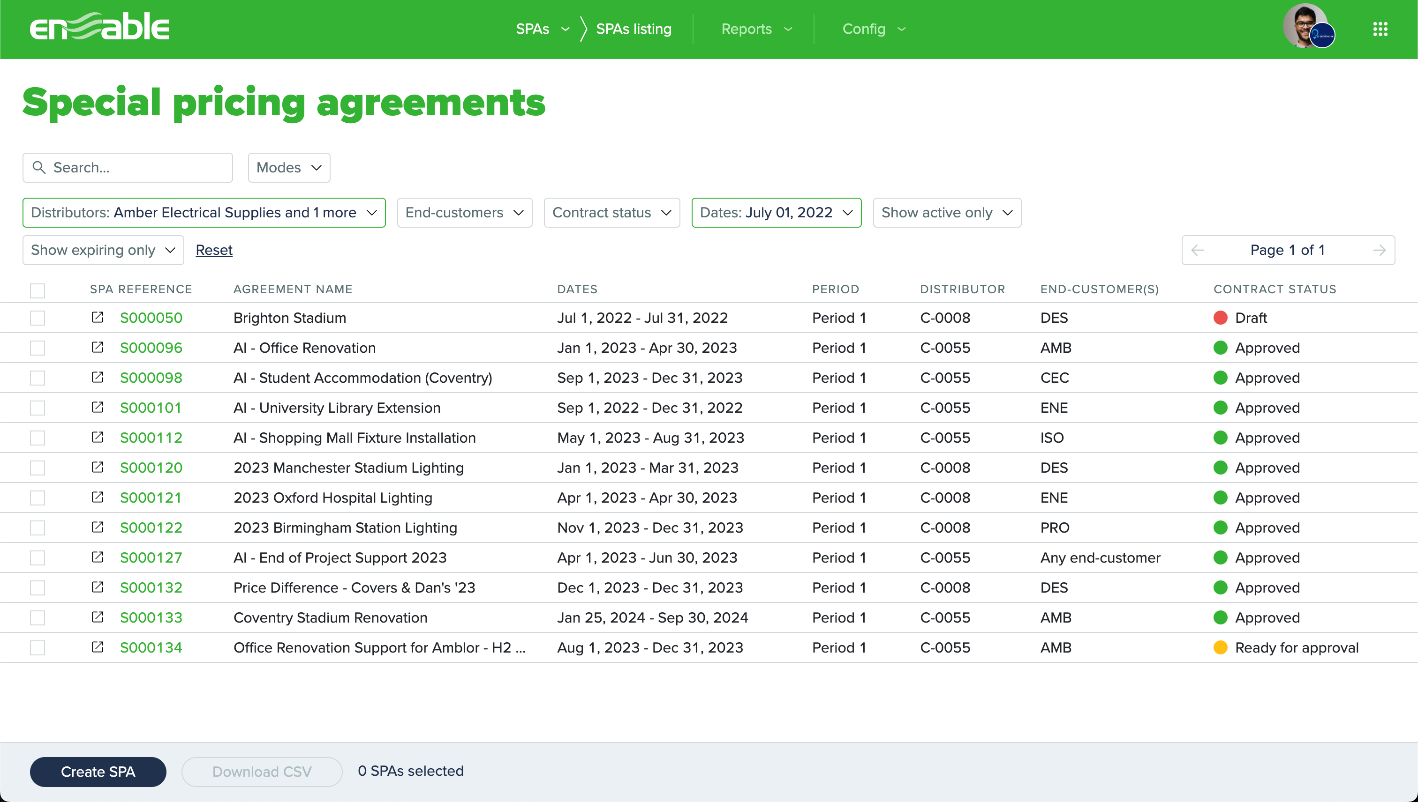Open Show active only dropdown
Viewport: 1418px width, 802px height.
point(947,213)
